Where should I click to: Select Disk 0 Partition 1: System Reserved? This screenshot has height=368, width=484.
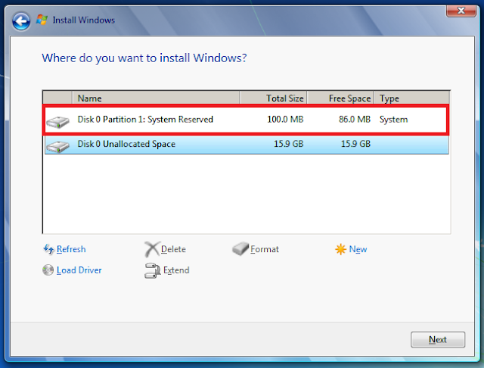[246, 120]
